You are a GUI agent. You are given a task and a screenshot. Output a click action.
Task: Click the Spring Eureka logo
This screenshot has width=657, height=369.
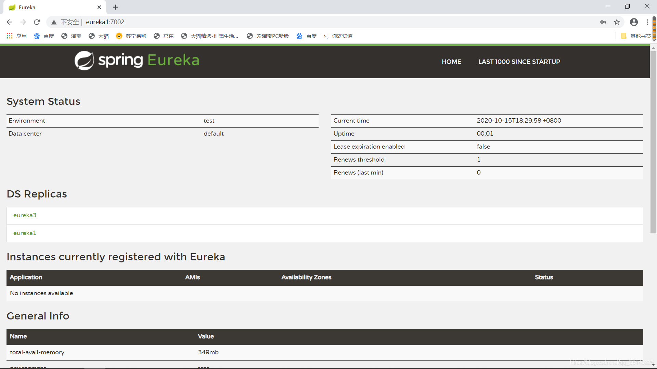[x=137, y=60]
